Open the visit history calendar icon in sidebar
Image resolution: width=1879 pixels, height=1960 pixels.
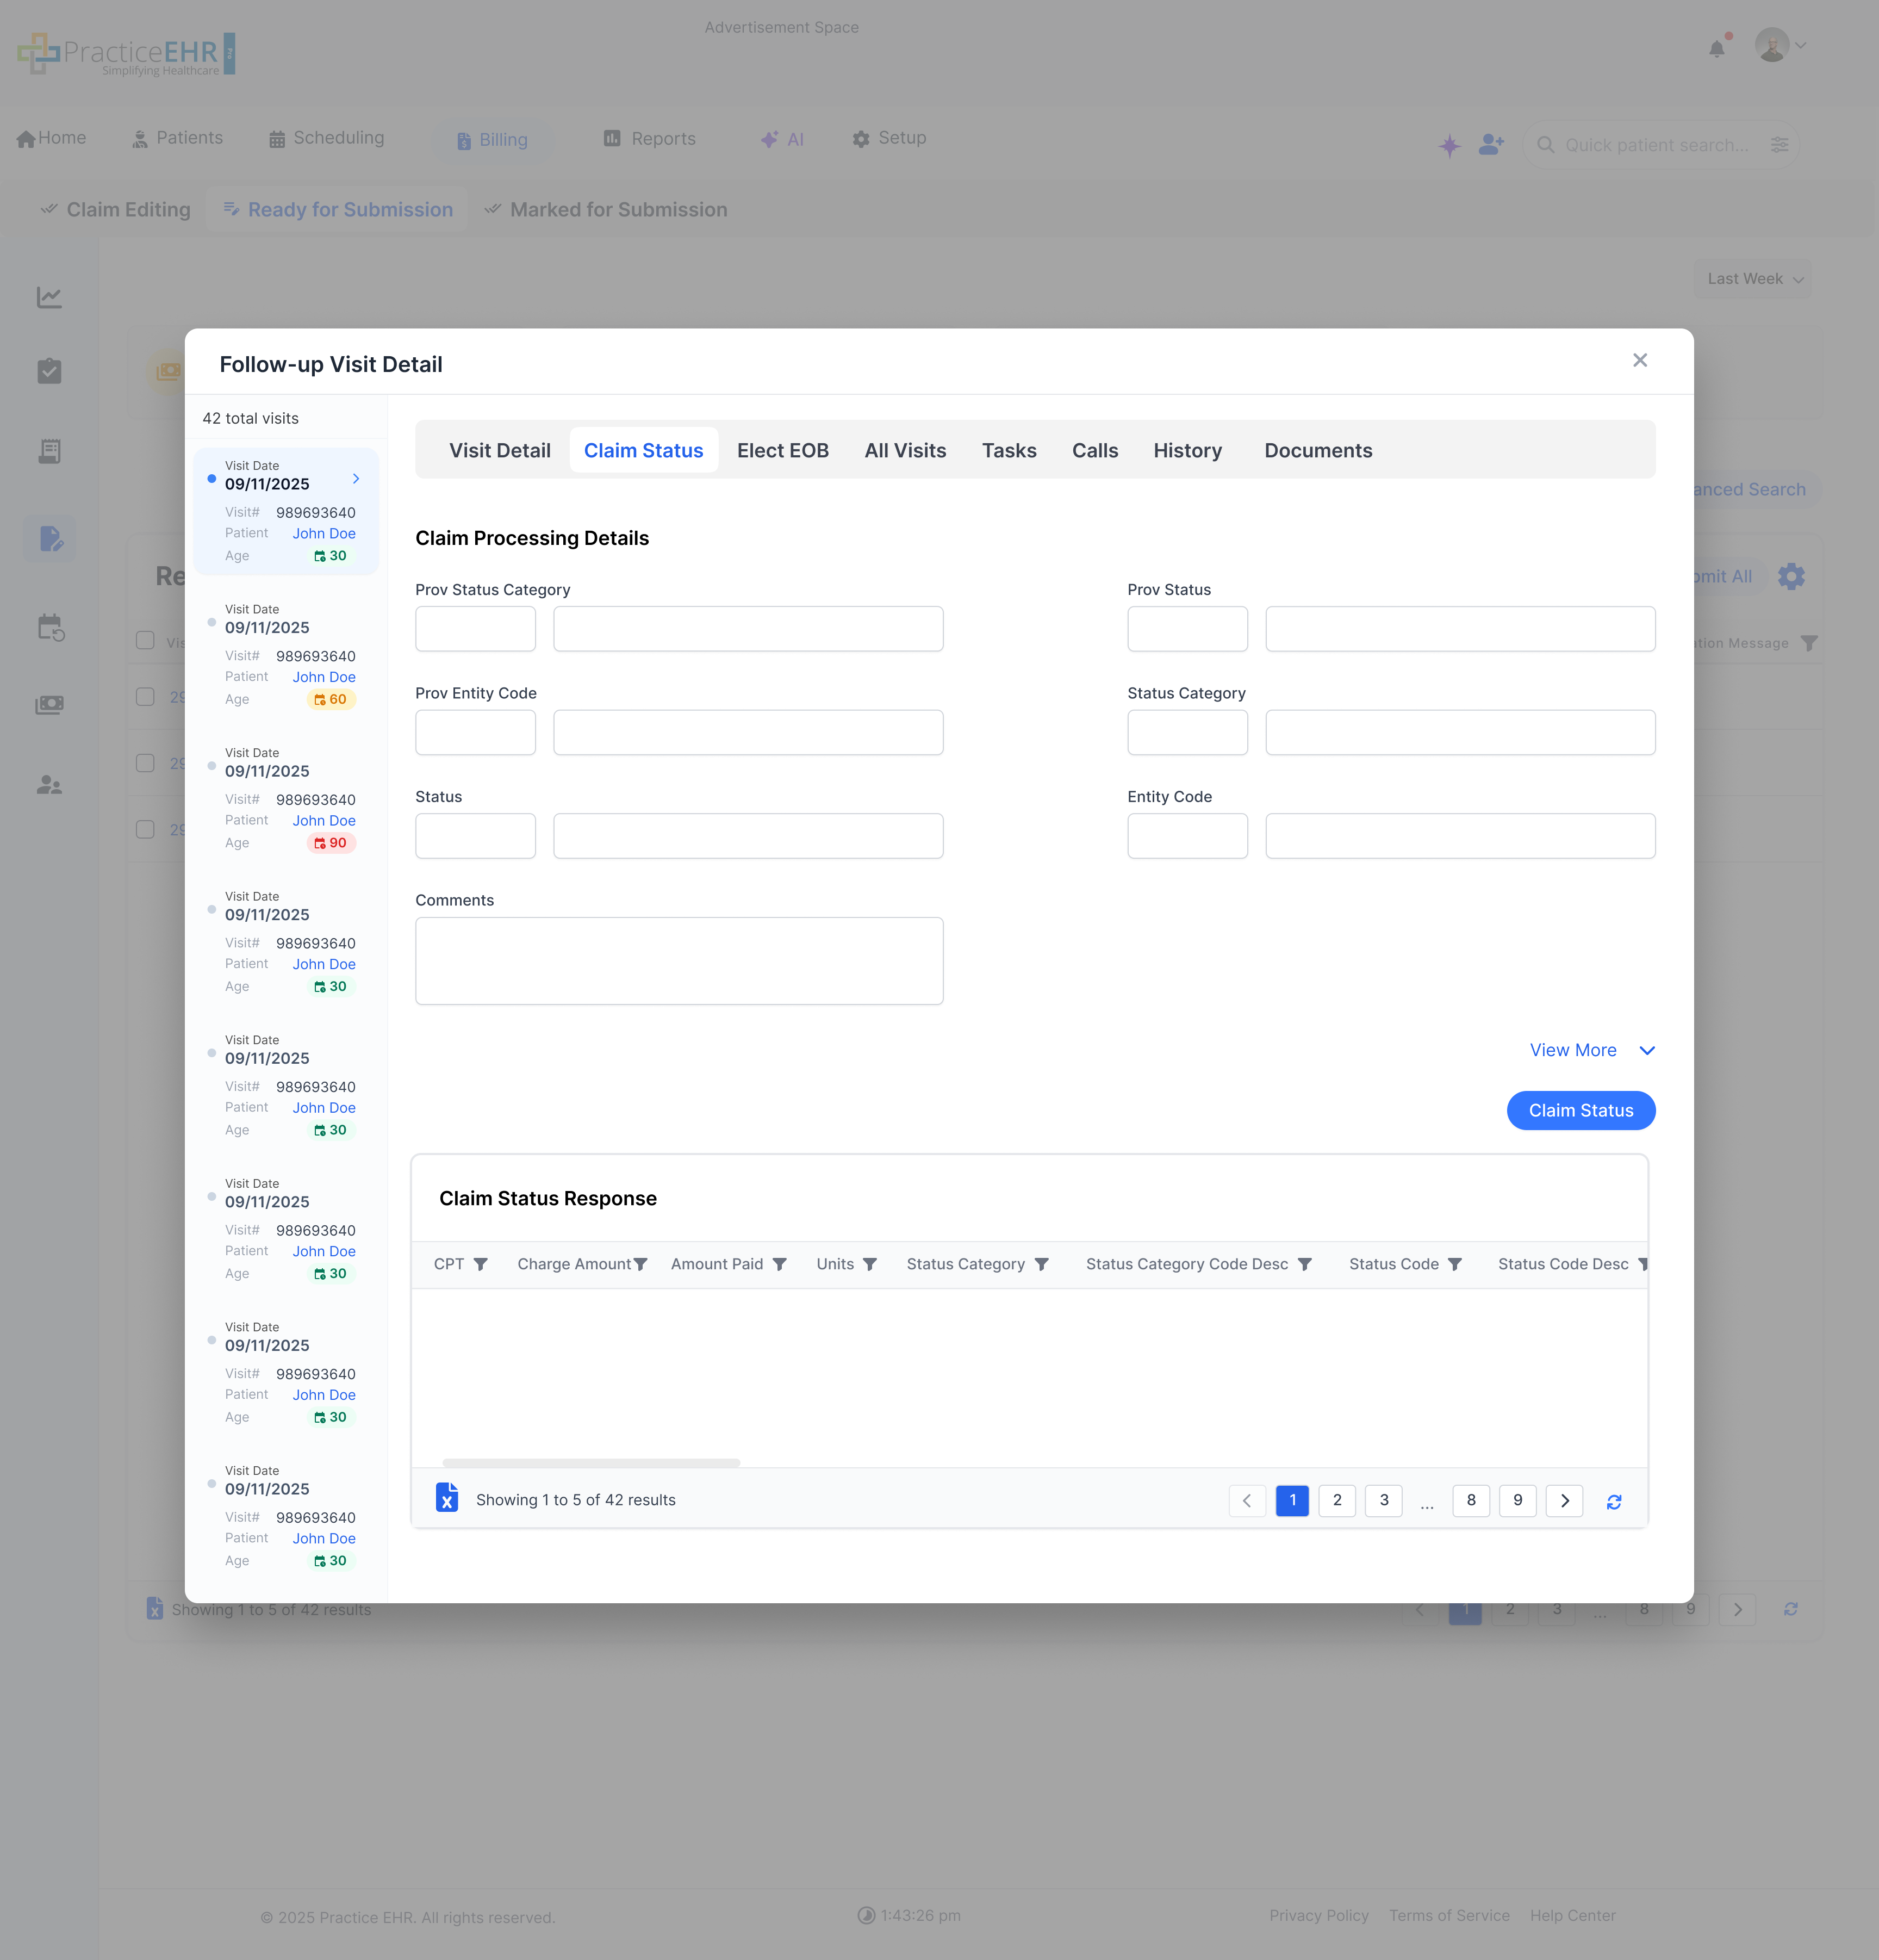point(49,627)
